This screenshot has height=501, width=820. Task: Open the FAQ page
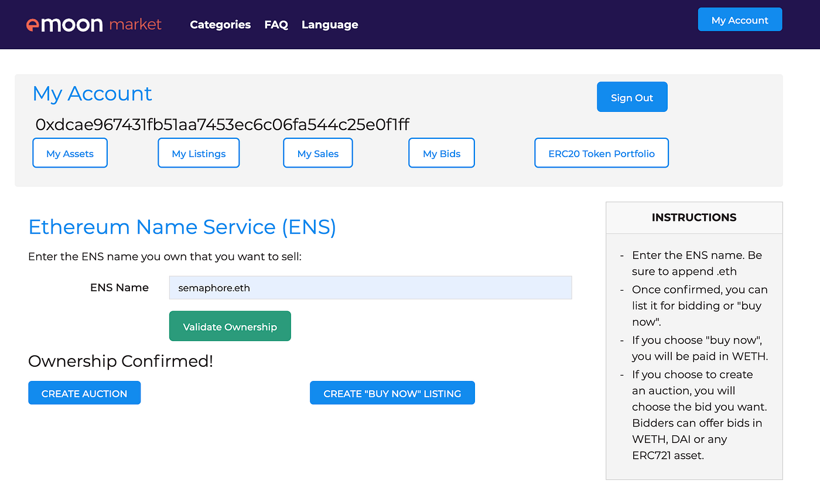(x=276, y=25)
